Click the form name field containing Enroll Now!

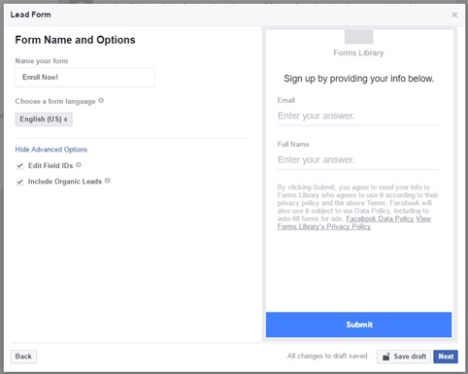click(x=85, y=77)
